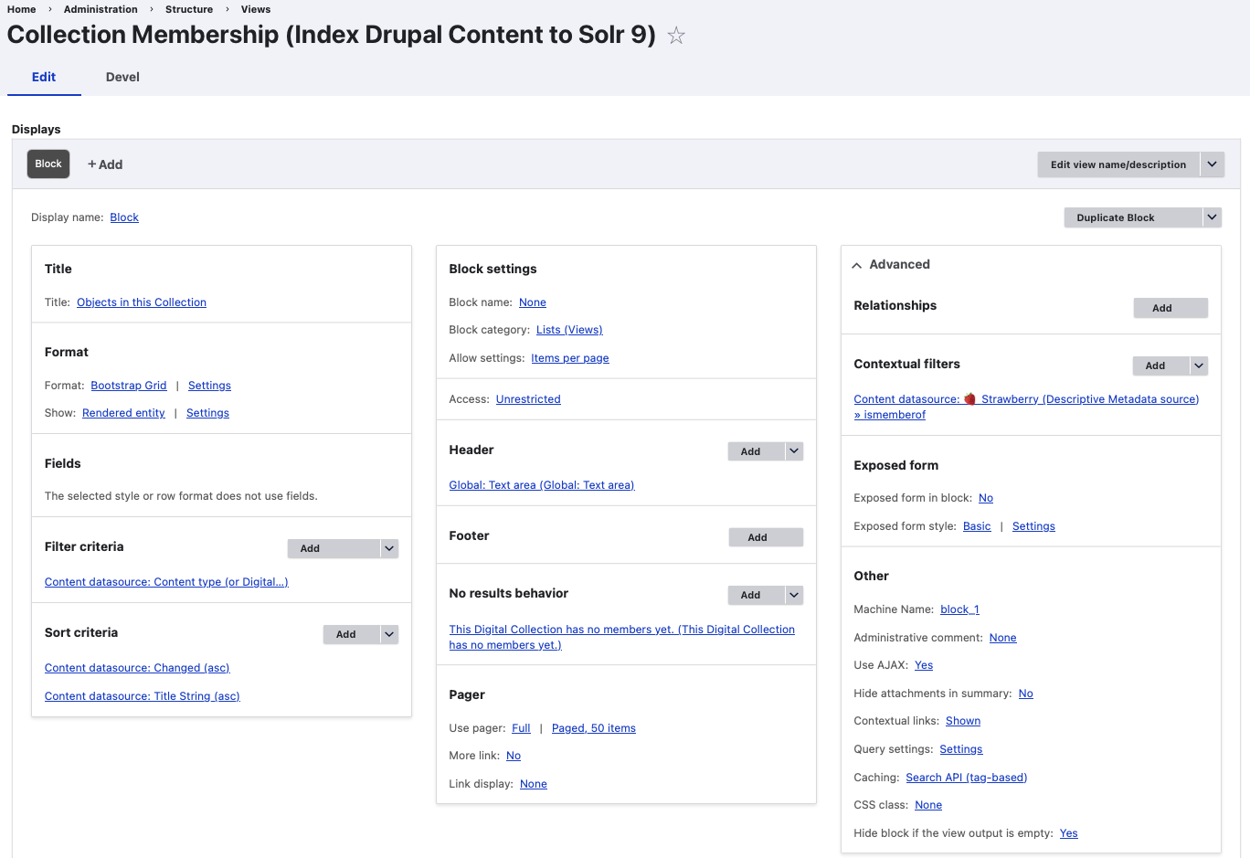Click Add button in Footer section
The height and width of the screenshot is (858, 1250).
click(x=766, y=537)
